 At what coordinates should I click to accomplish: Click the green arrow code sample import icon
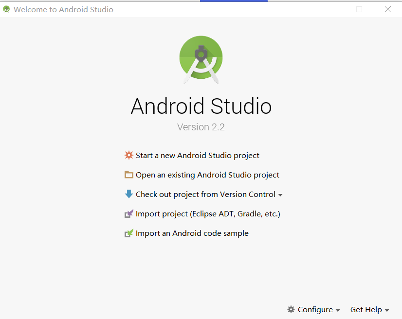128,233
